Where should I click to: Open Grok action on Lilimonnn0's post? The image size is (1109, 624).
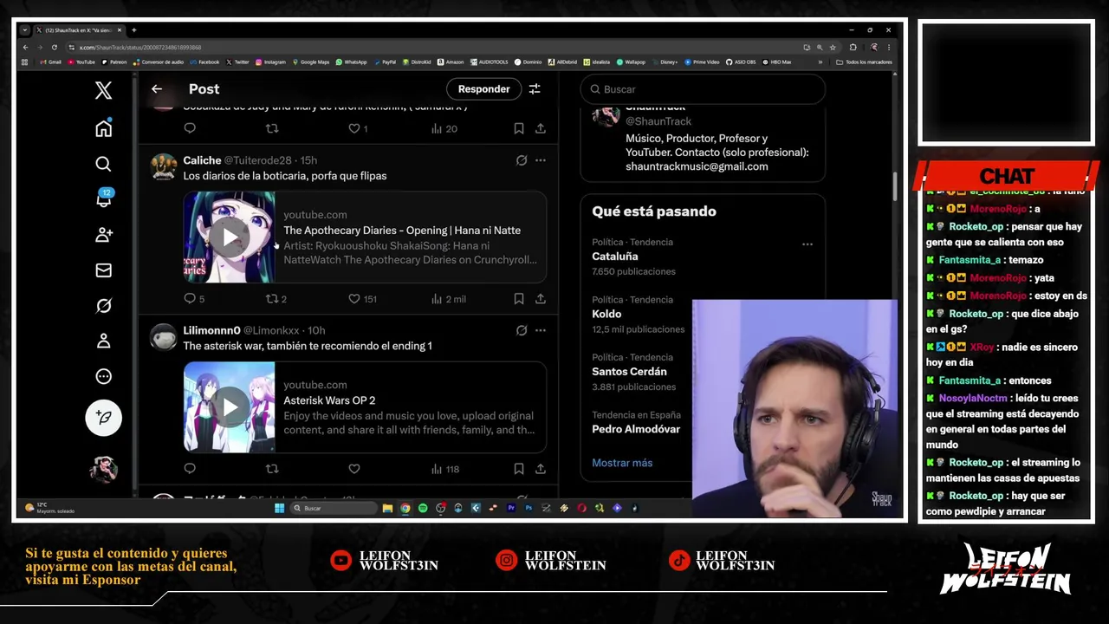(x=522, y=330)
